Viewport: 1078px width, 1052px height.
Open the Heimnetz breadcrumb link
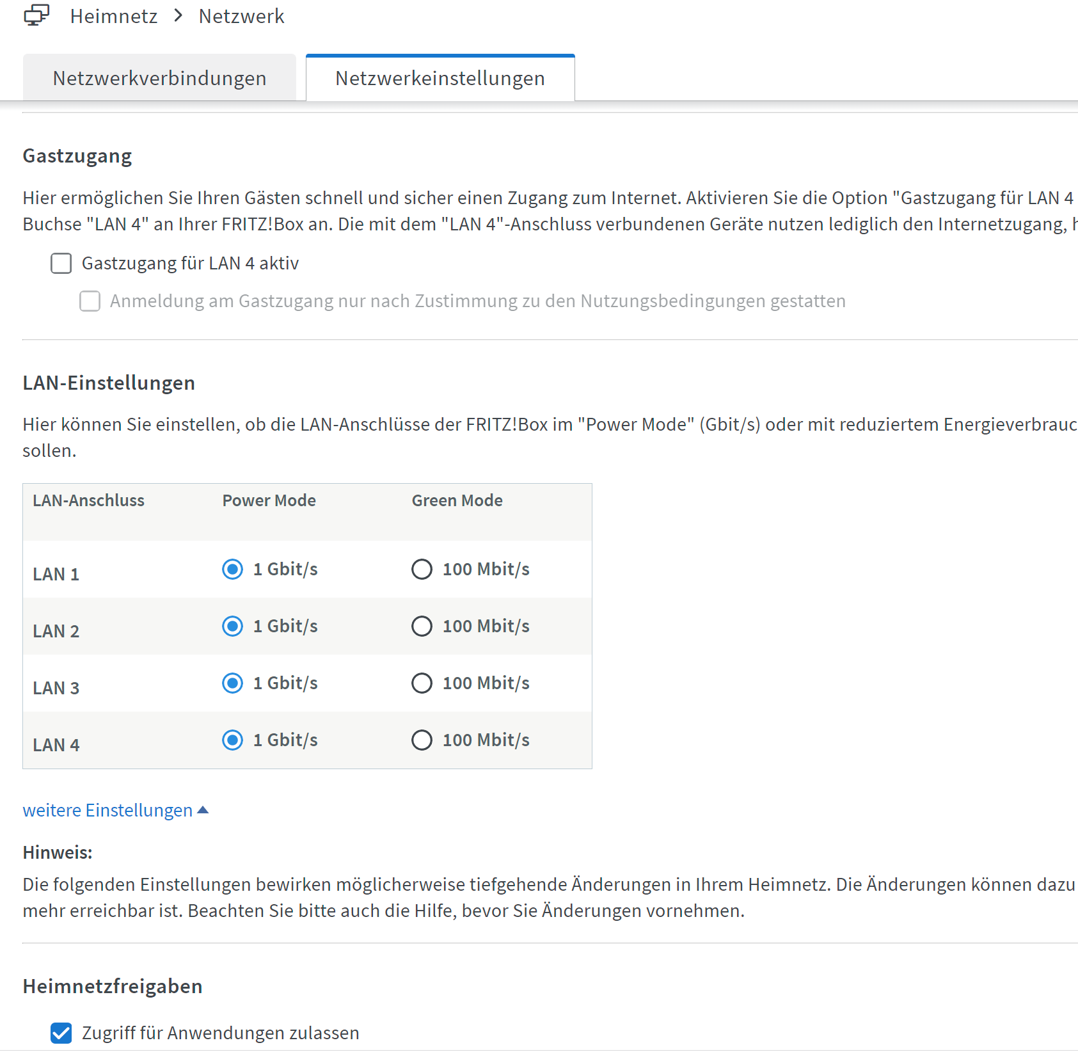(114, 16)
